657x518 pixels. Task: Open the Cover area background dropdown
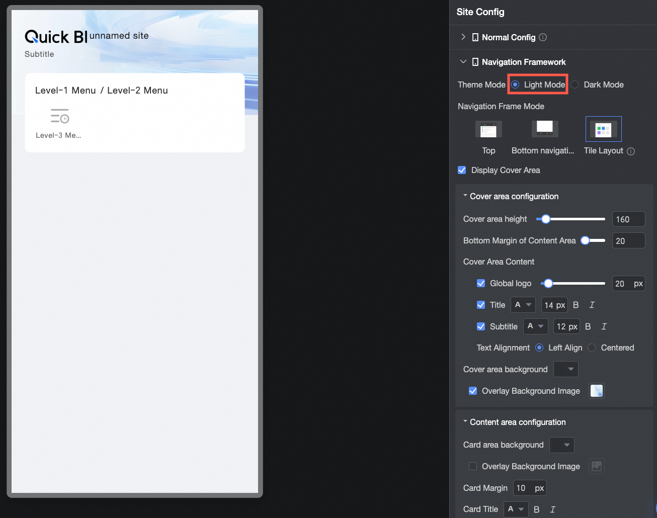click(x=566, y=369)
